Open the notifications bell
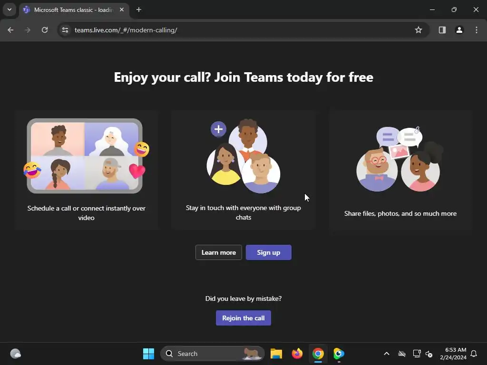 474,354
